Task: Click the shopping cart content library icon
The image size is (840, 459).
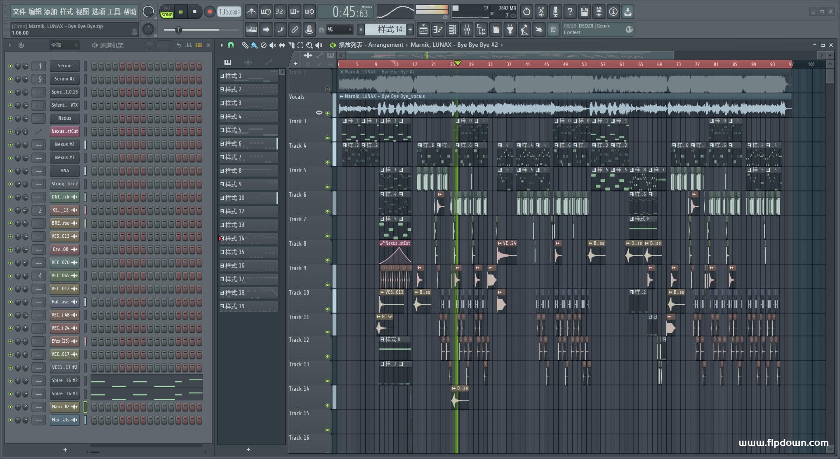Action: (x=553, y=30)
